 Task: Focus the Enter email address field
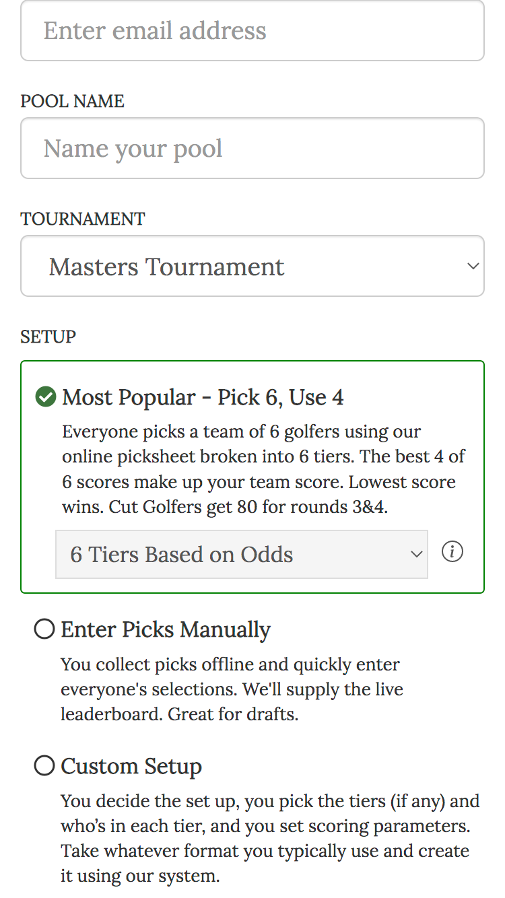point(252,30)
